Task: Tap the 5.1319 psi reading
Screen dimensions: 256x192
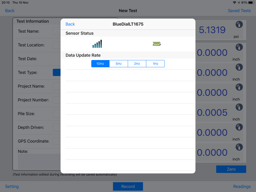Action: click(x=212, y=30)
